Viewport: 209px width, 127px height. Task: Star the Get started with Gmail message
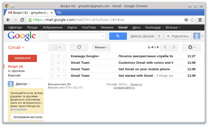[x=59, y=76]
